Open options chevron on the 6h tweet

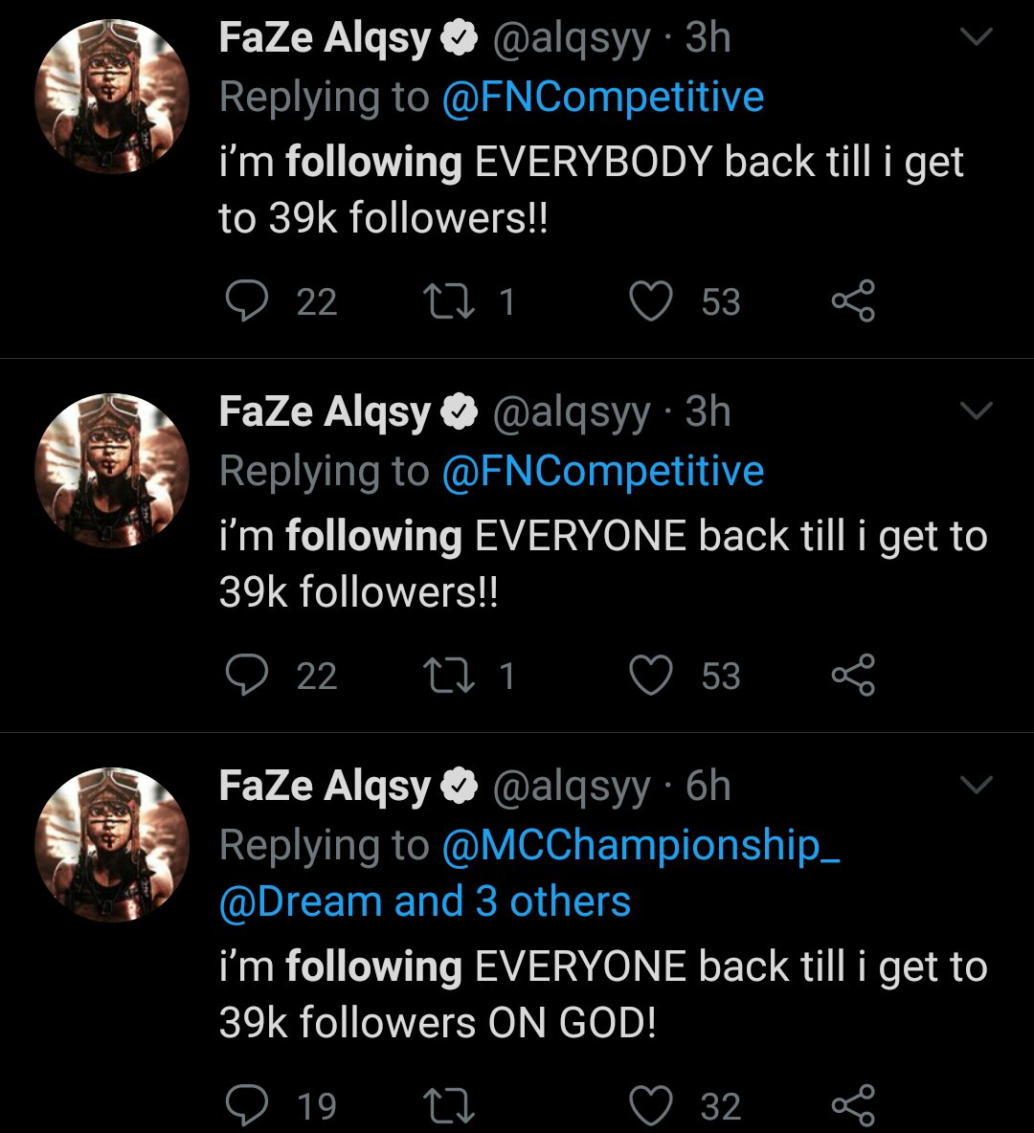(977, 787)
